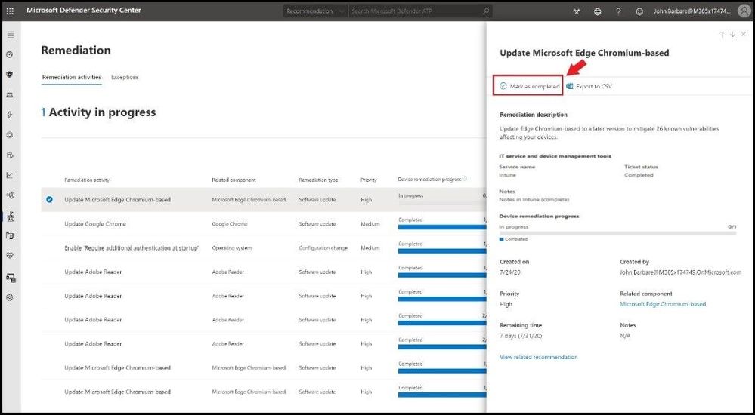Screen dimensions: 755x415
Task: Open the user avatar icon
Action: click(744, 11)
